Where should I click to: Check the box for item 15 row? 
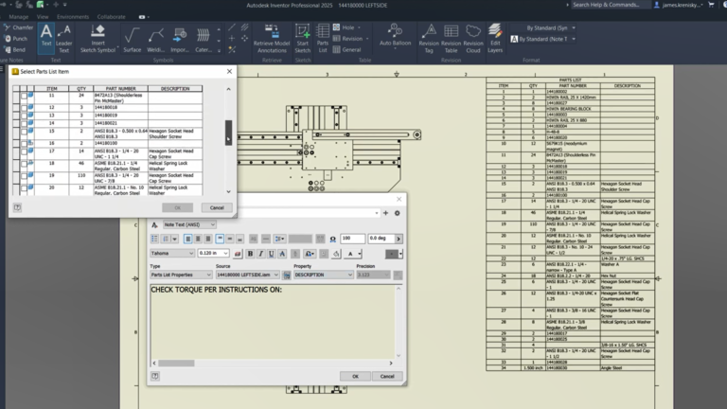click(x=24, y=132)
